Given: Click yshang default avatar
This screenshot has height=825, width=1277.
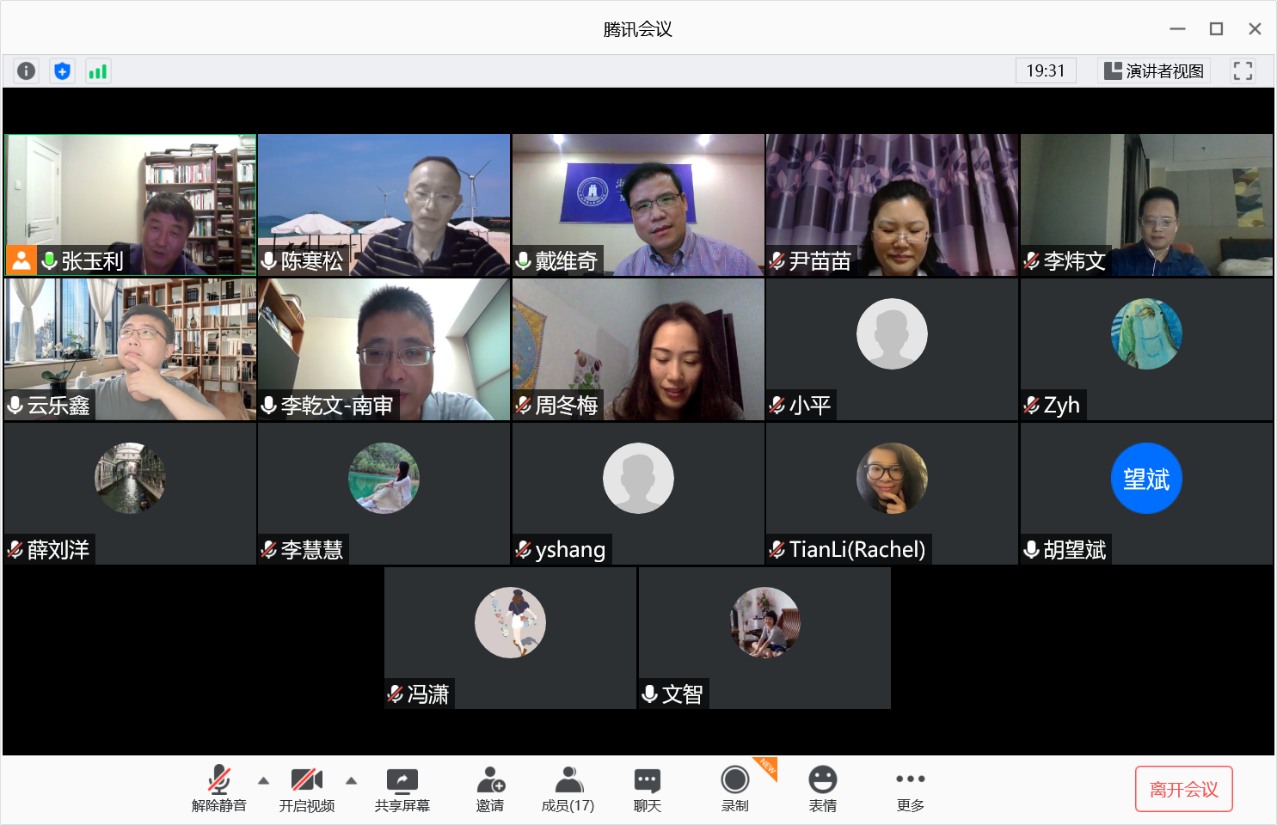Looking at the screenshot, I should pyautogui.click(x=638, y=478).
